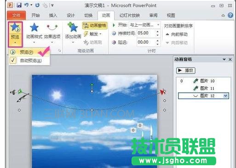
Task: Open the animation group dialog launcher icon
Action: pyautogui.click(x=60, y=50)
